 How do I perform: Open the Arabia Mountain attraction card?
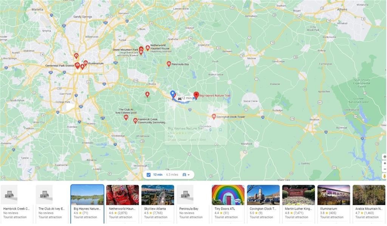[369, 202]
